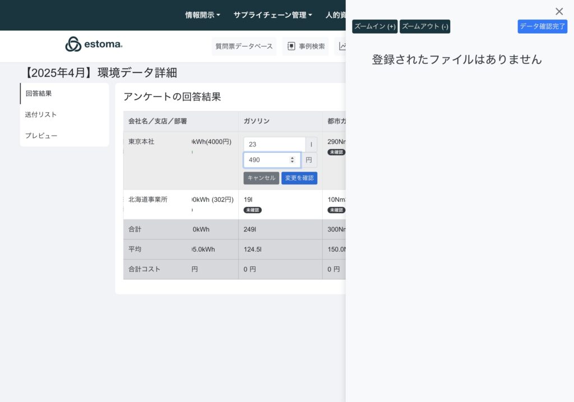The height and width of the screenshot is (402, 574).
Task: Click the spinner arrows on the 490 yen field
Action: coord(291,160)
